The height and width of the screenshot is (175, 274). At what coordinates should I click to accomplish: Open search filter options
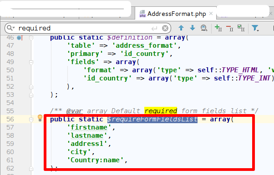click(255, 28)
